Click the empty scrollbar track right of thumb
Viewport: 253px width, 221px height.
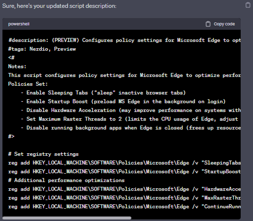point(186,218)
